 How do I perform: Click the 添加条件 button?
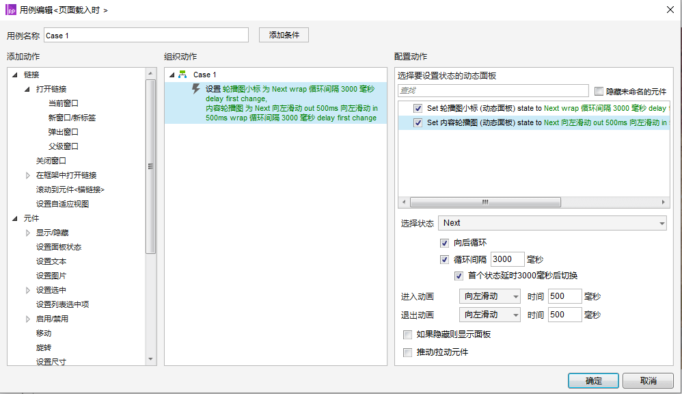click(x=284, y=35)
